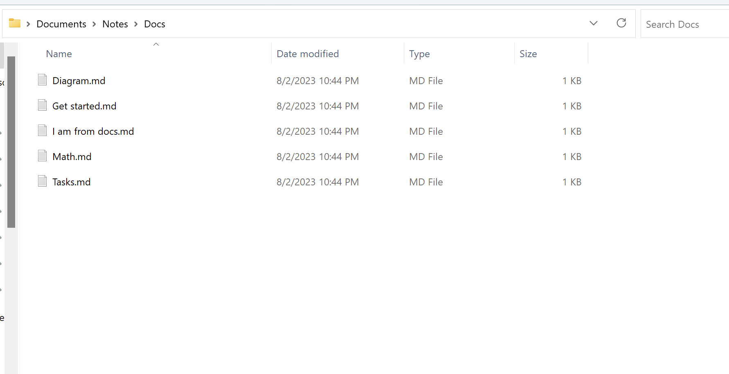This screenshot has width=729, height=374.
Task: Expand the chevron after Notes in breadcrumb
Action: click(136, 24)
